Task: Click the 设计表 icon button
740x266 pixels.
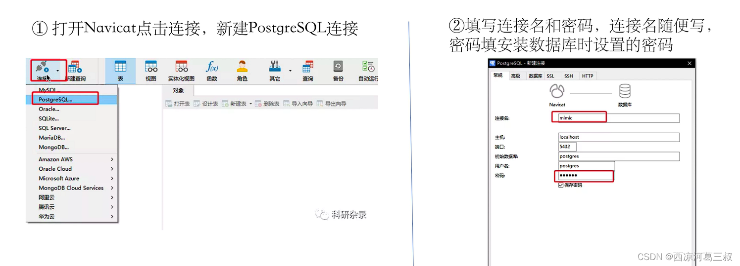Action: pyautogui.click(x=197, y=104)
